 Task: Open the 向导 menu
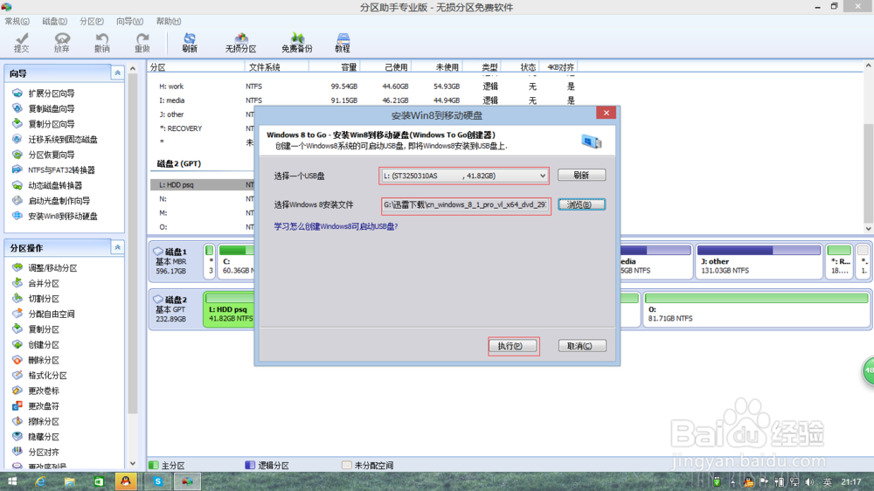click(x=129, y=21)
